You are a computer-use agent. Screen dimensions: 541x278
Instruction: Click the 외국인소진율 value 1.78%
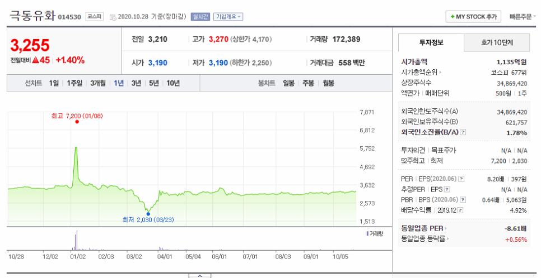point(516,133)
